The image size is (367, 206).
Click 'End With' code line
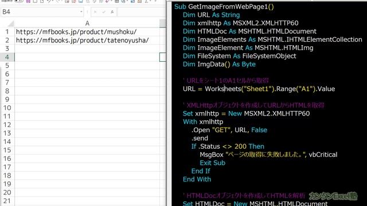[x=197, y=179]
